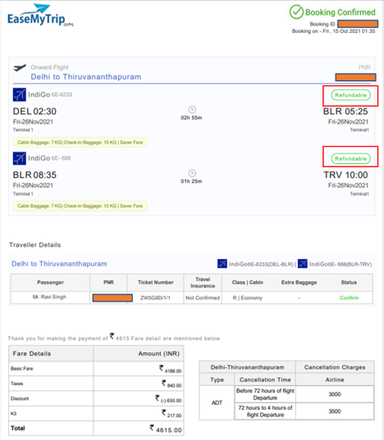Click the Traveller Details heading
The height and width of the screenshot is (440, 384).
(x=34, y=245)
